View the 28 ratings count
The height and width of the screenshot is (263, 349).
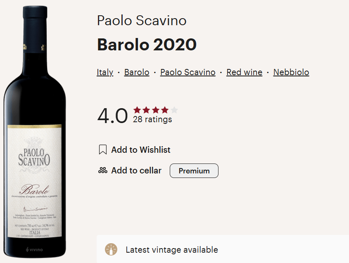tap(152, 120)
